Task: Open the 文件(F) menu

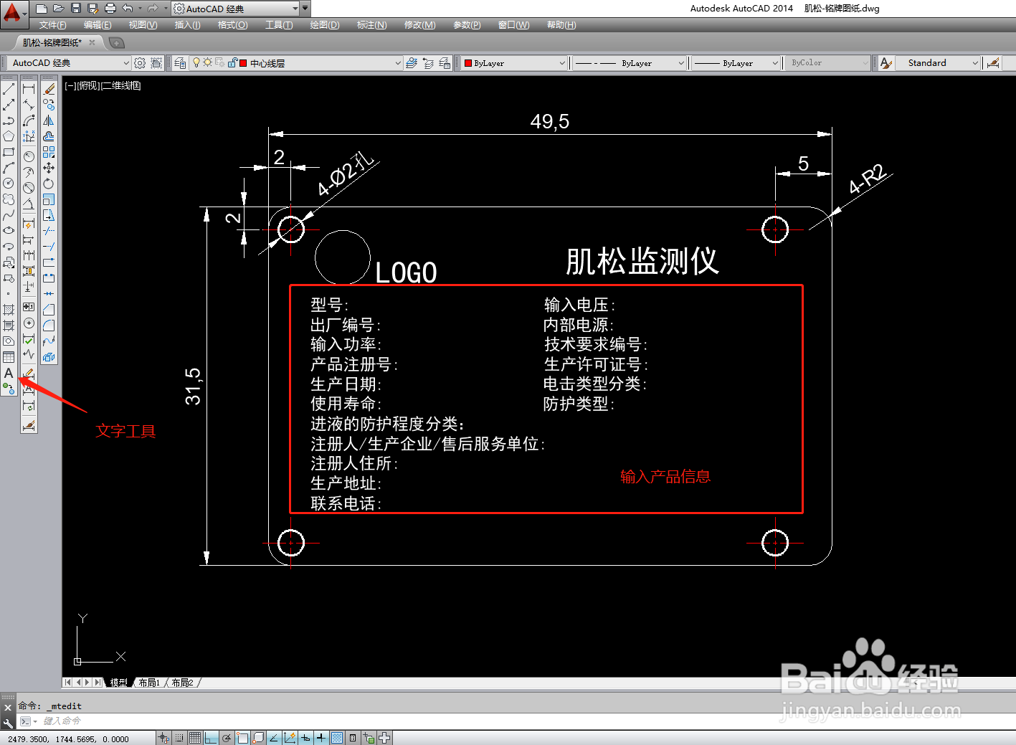Action: tap(52, 25)
